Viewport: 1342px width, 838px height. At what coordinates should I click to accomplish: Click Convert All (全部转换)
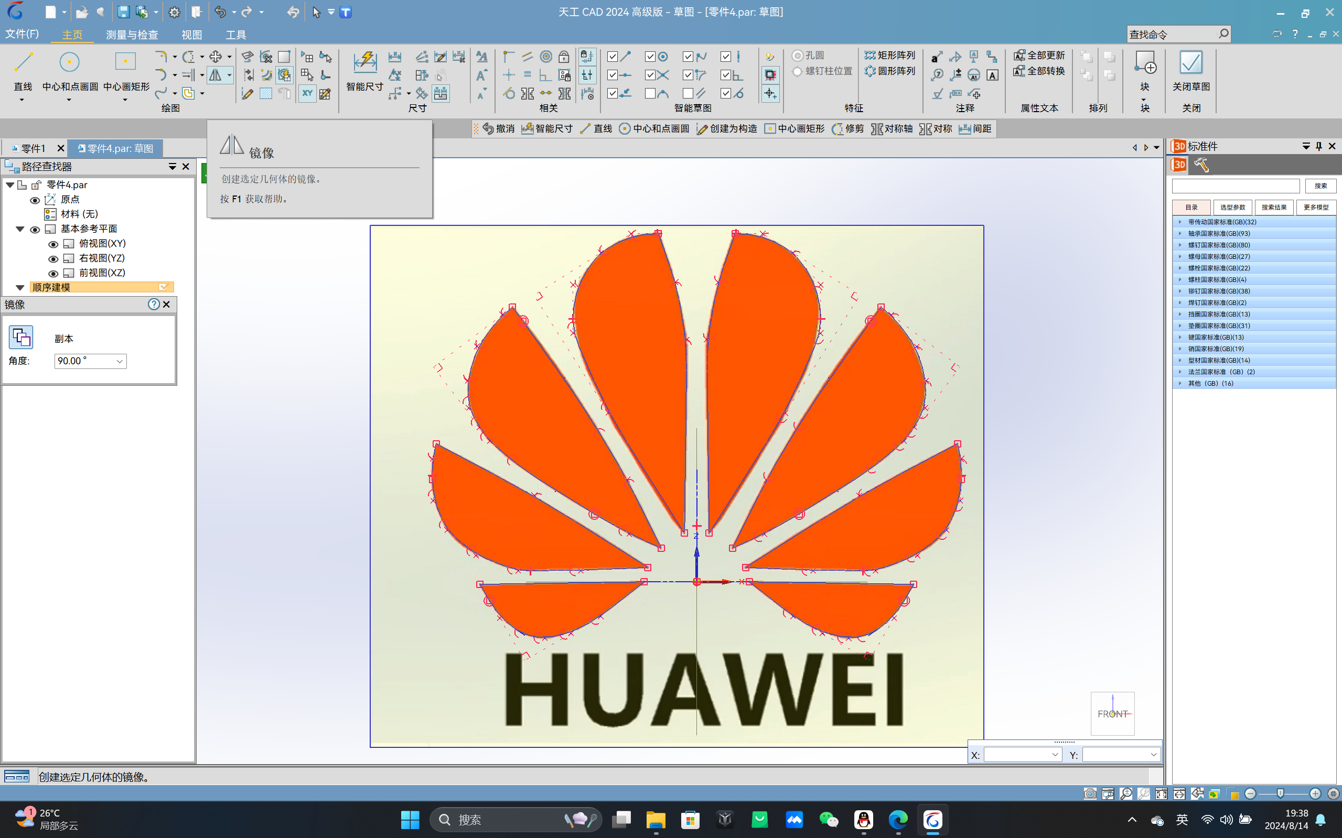(1039, 71)
